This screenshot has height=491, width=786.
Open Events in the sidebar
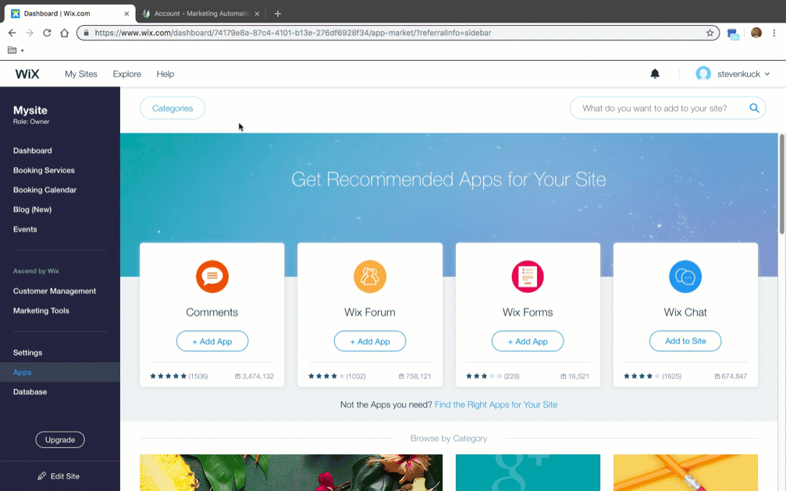[25, 229]
